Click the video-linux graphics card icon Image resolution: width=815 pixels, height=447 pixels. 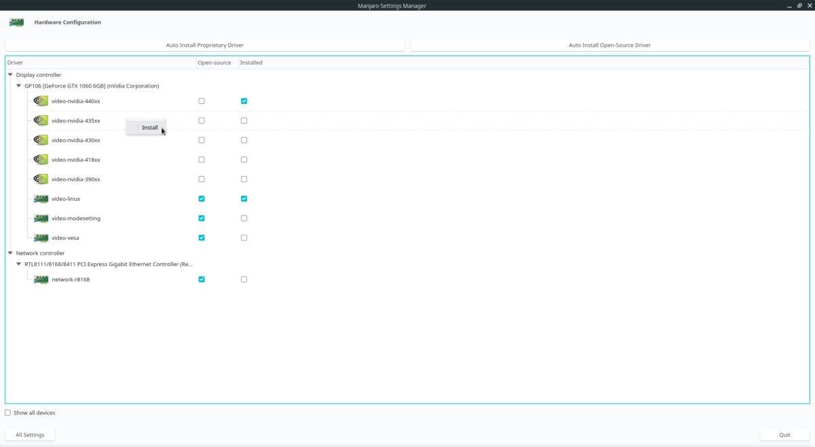41,199
